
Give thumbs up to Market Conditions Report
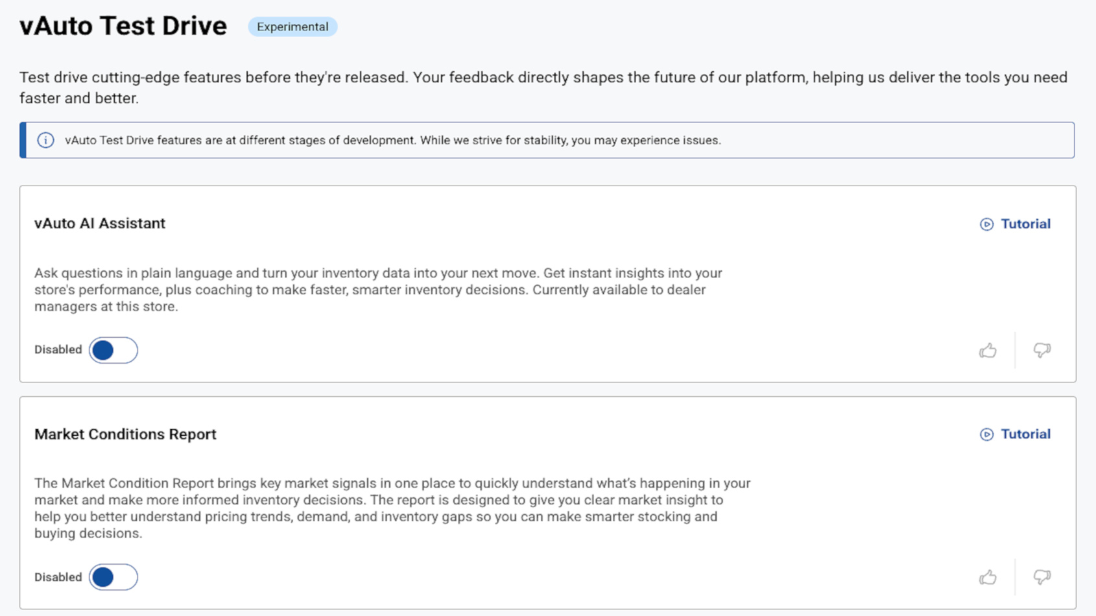coord(988,577)
